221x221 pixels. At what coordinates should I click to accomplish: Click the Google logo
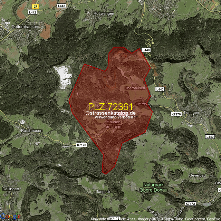click(x=9, y=216)
